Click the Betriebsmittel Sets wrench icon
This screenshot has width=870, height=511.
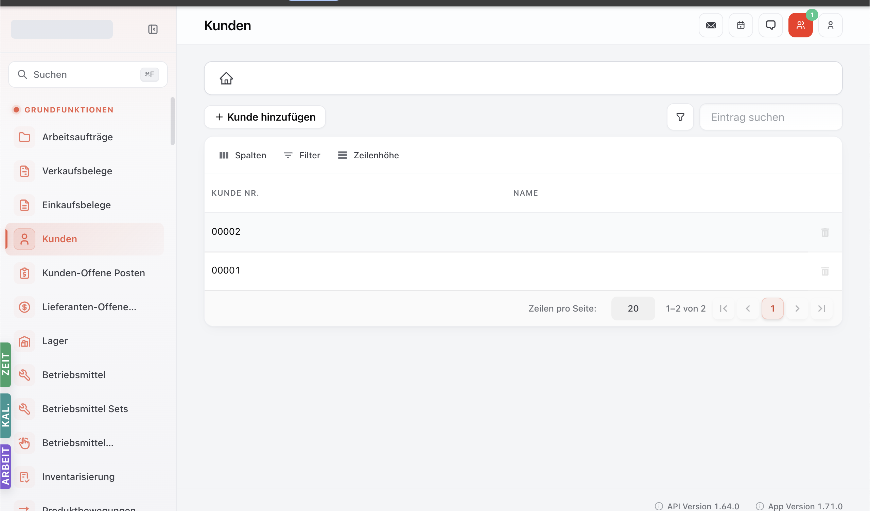(x=24, y=409)
